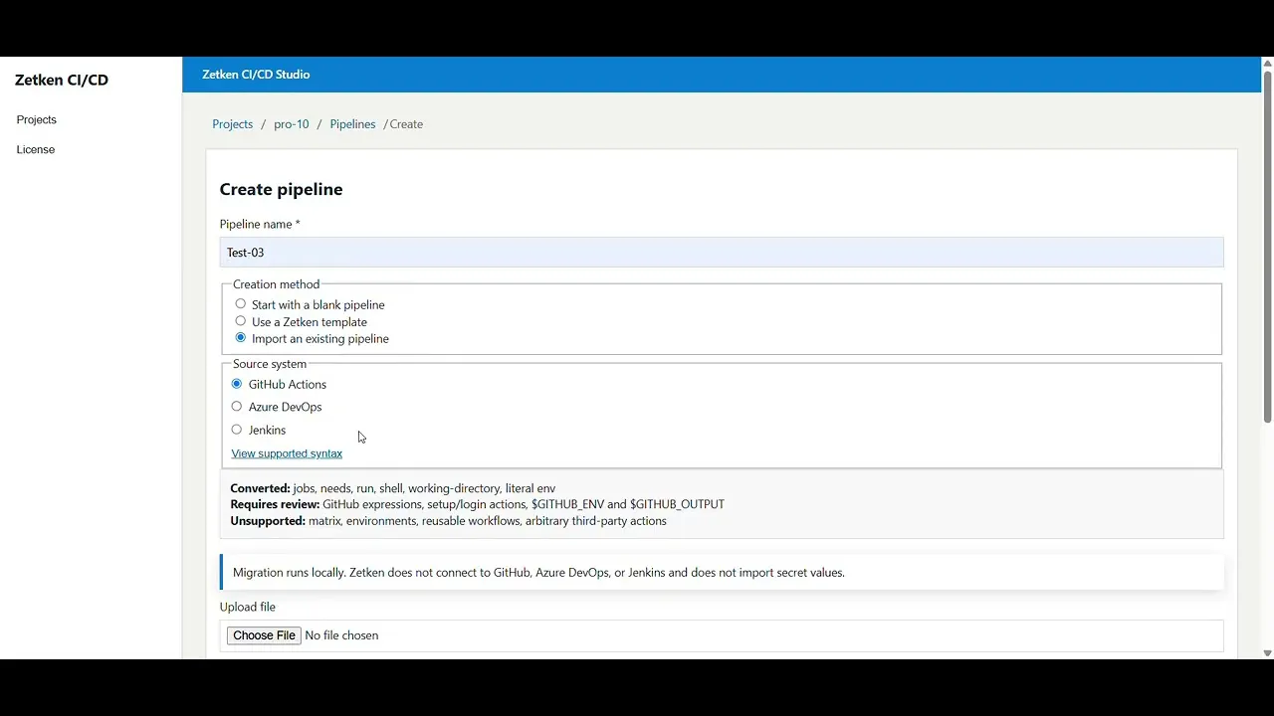Click the 'Create' breadcrumb text
Viewport: 1274px width, 716px height.
[406, 124]
